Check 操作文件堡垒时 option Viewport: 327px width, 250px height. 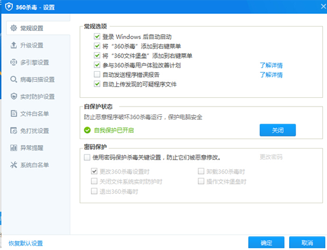[x=201, y=181]
